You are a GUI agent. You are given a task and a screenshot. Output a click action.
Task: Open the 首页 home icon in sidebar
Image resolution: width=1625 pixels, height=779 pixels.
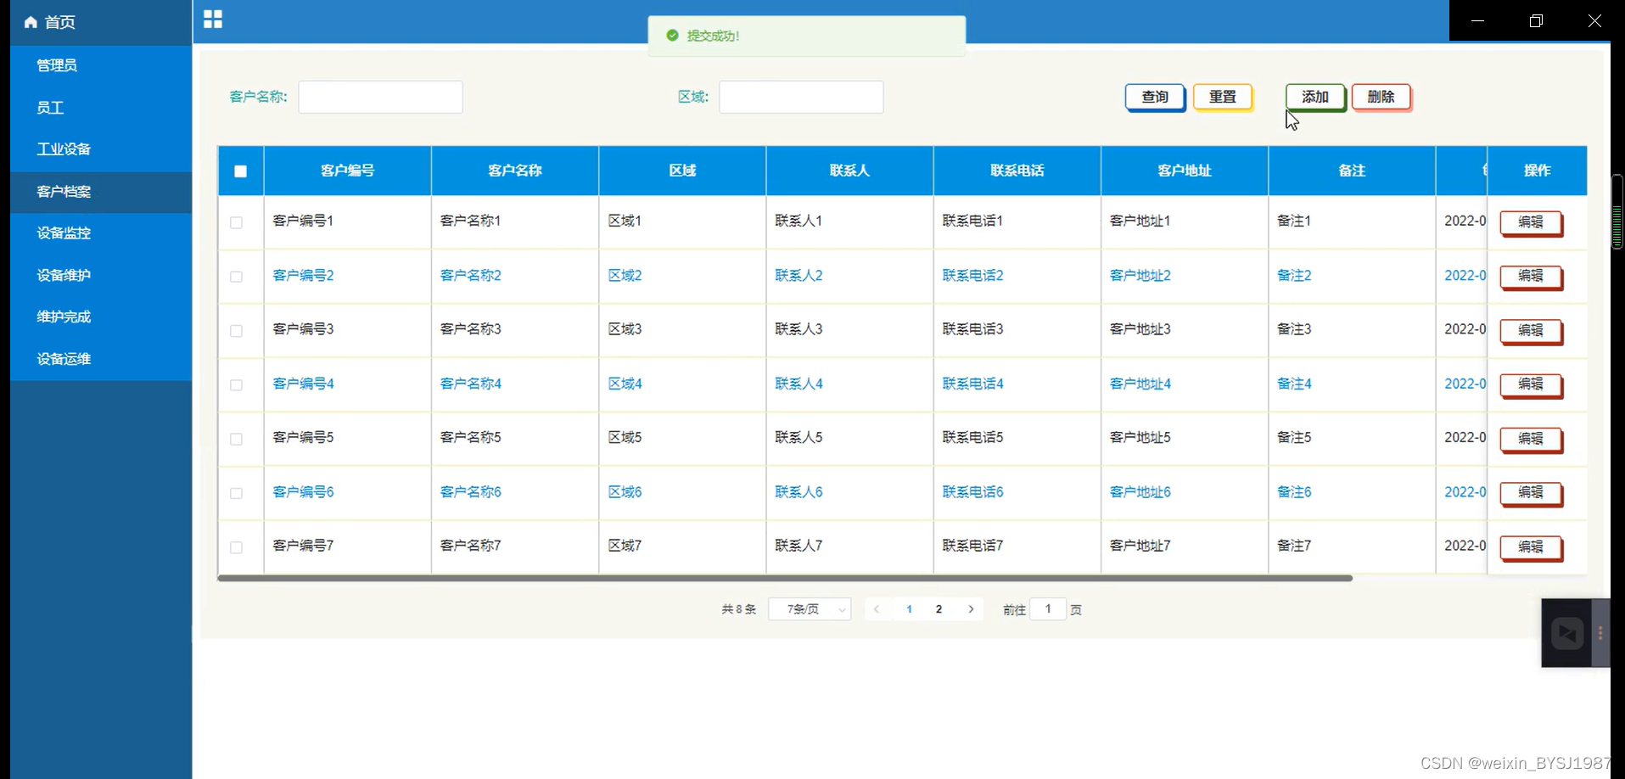pyautogui.click(x=48, y=22)
